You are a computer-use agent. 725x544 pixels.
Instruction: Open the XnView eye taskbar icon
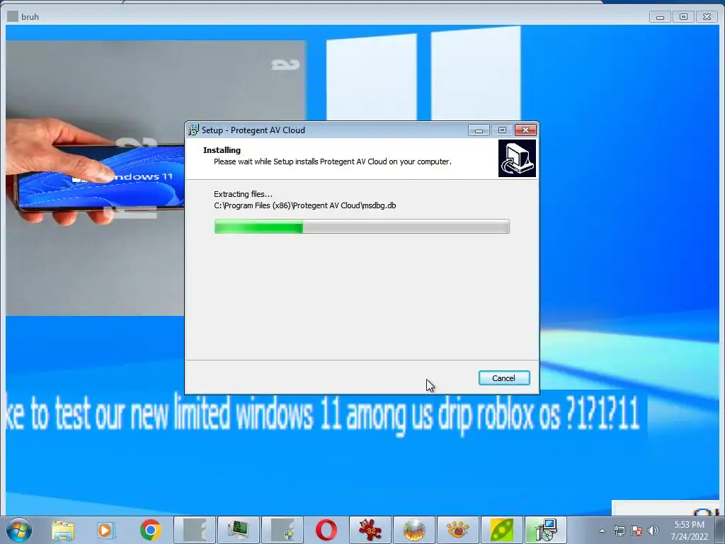pyautogui.click(x=458, y=530)
